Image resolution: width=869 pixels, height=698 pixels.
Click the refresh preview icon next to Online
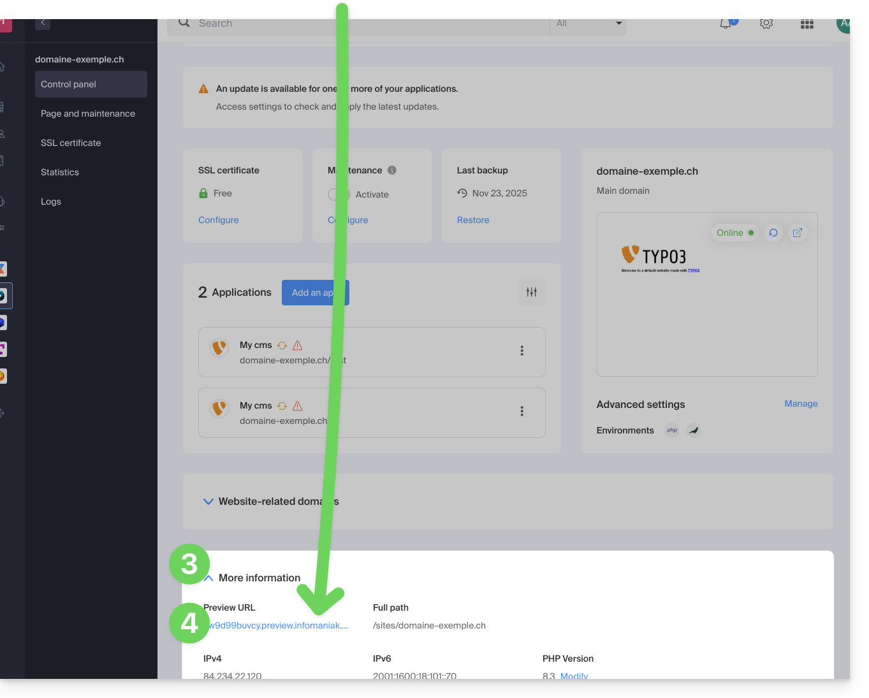point(773,233)
